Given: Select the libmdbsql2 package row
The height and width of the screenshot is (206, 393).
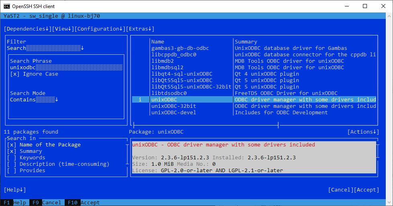Looking at the screenshot, I should 254,67.
